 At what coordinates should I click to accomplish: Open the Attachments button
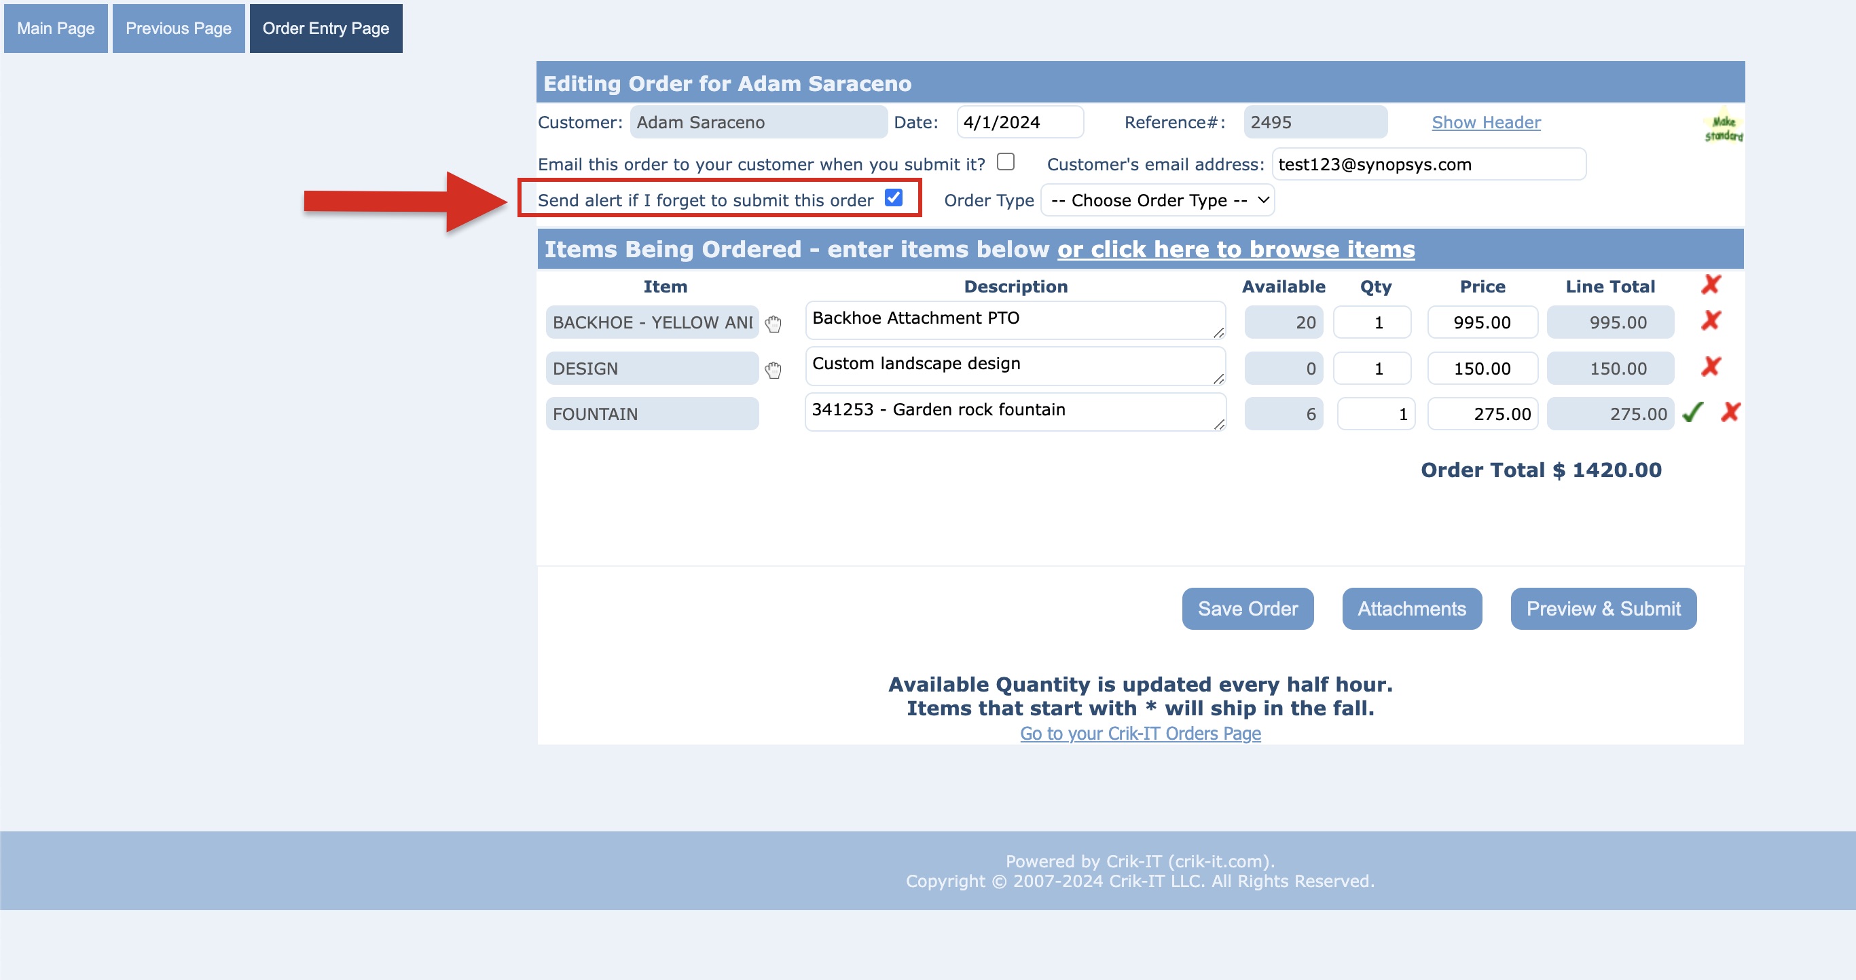1411,609
